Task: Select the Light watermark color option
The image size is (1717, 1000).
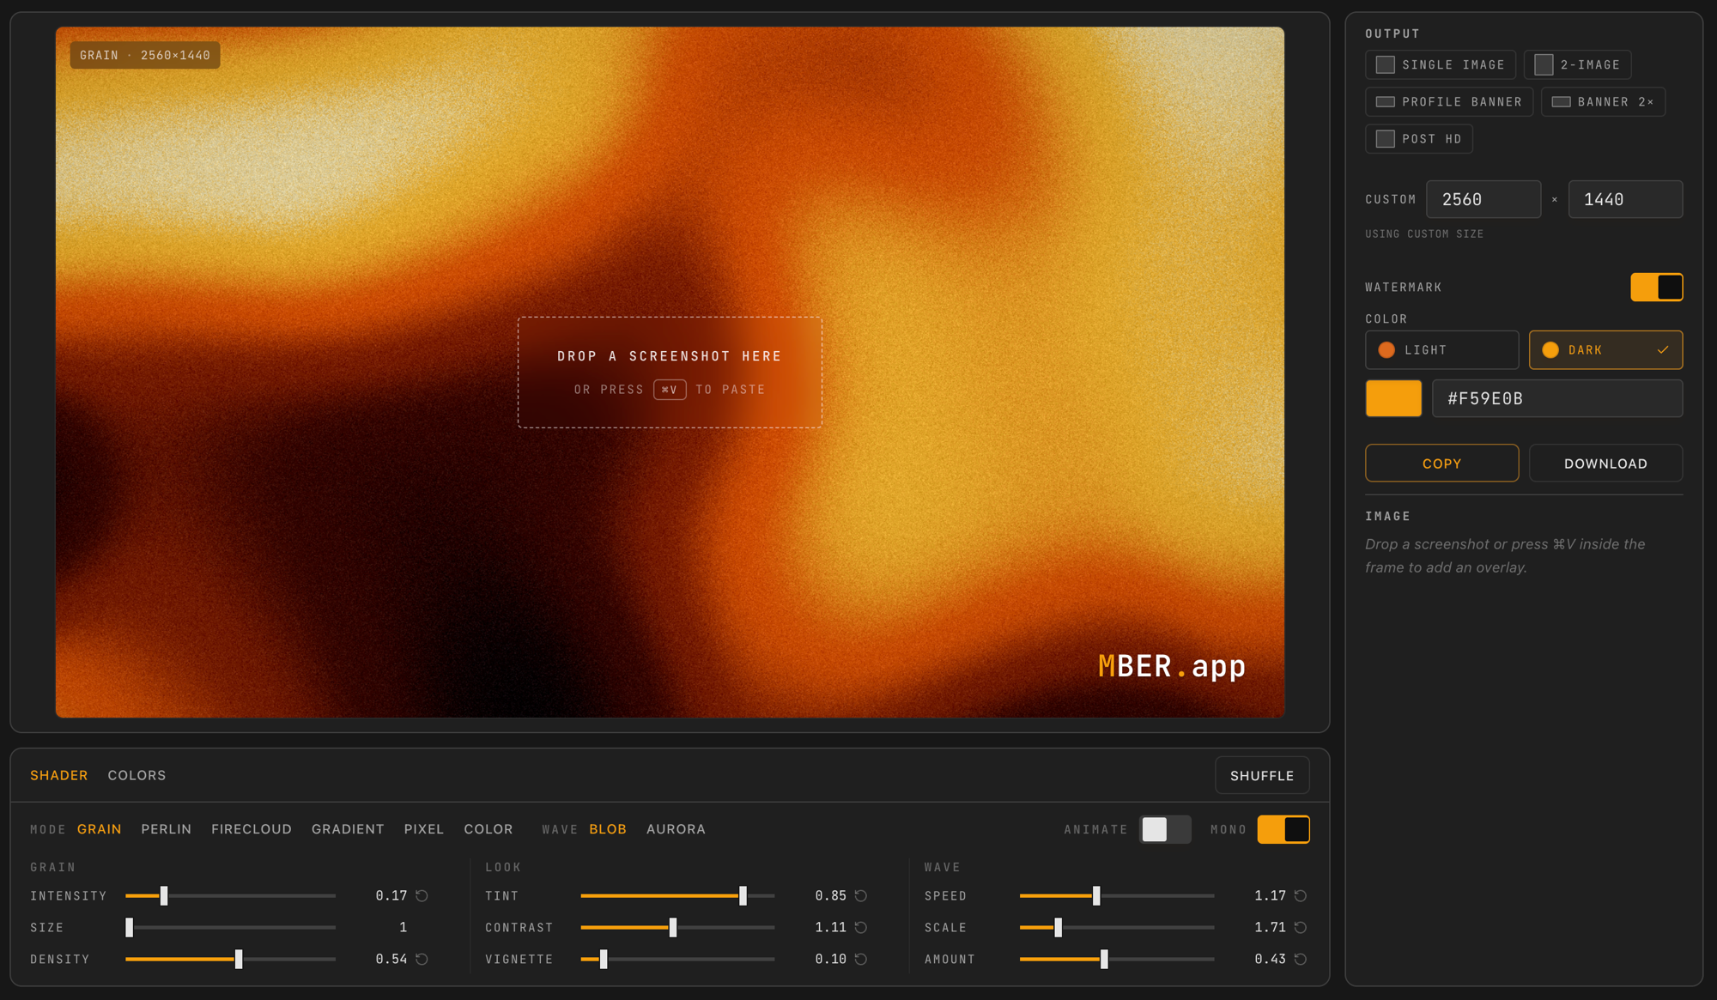Action: pyautogui.click(x=1441, y=349)
